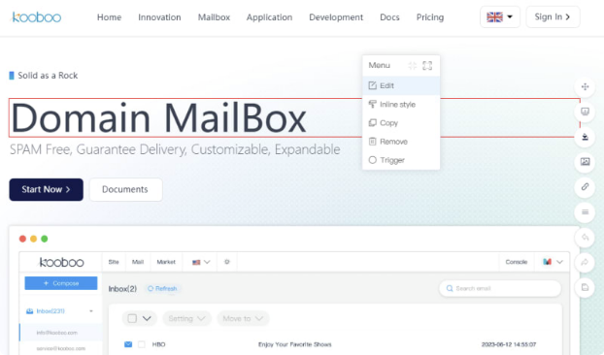Click the redo arrow icon
Screen dimensions: 604x355
point(585,262)
